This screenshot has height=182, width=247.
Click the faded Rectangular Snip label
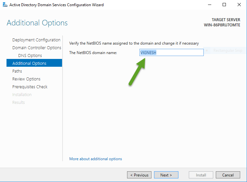[227, 51]
